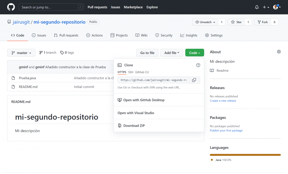288x174 pixels.
Task: Go to Issues in top navigation
Action: [x=115, y=7]
